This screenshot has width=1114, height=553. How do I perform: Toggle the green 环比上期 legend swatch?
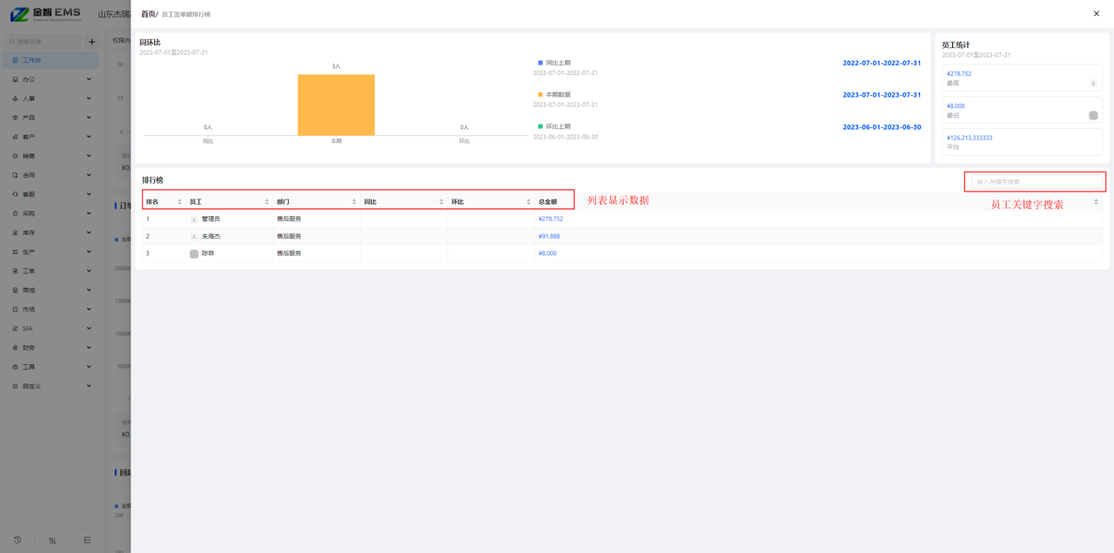540,126
